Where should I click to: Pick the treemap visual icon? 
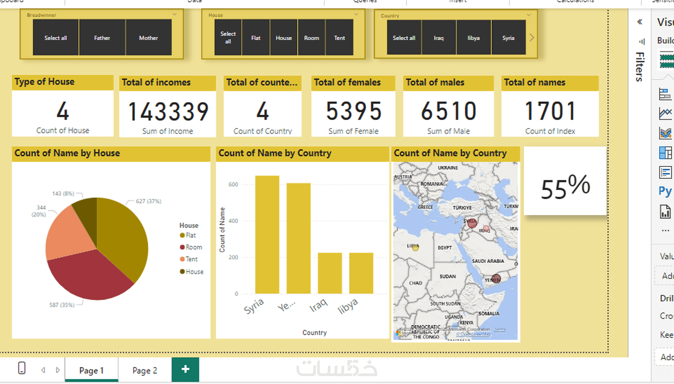(665, 152)
